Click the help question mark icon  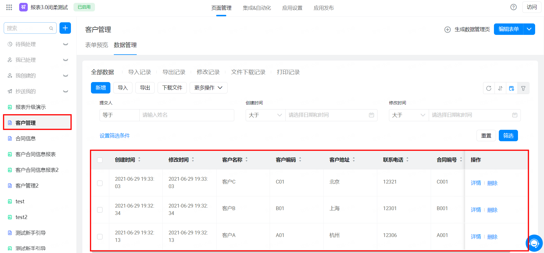point(514,7)
